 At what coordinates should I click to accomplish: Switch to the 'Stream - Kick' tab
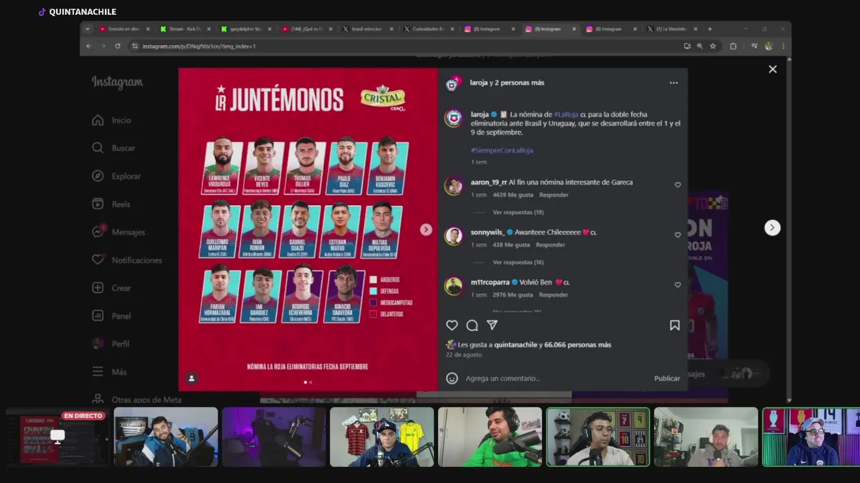tap(185, 29)
